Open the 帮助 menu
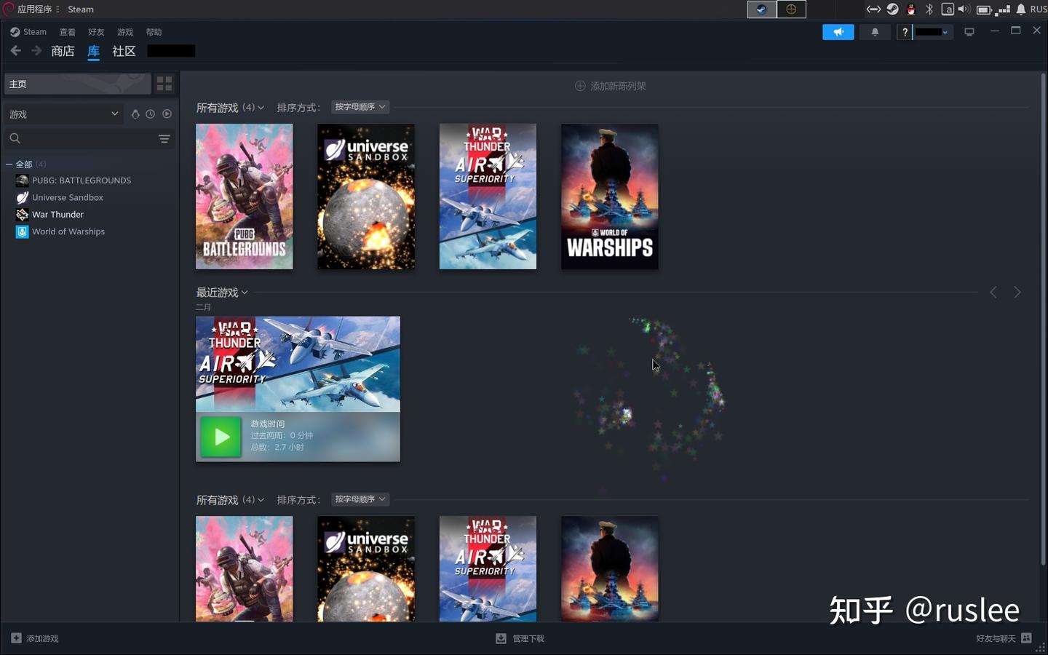This screenshot has width=1048, height=655. [x=154, y=32]
